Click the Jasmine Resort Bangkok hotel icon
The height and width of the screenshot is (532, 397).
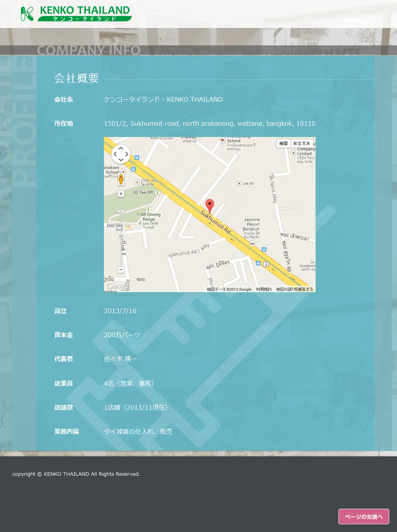252,244
